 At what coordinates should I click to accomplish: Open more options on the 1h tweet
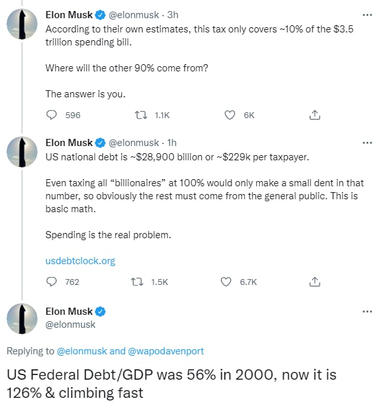(367, 143)
